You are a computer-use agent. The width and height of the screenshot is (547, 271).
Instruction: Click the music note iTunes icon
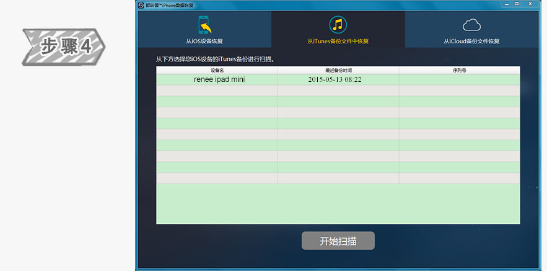(338, 25)
